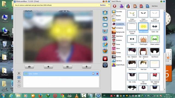Click Get More in the category list
Screen dimensions: 175x98
coord(118,61)
